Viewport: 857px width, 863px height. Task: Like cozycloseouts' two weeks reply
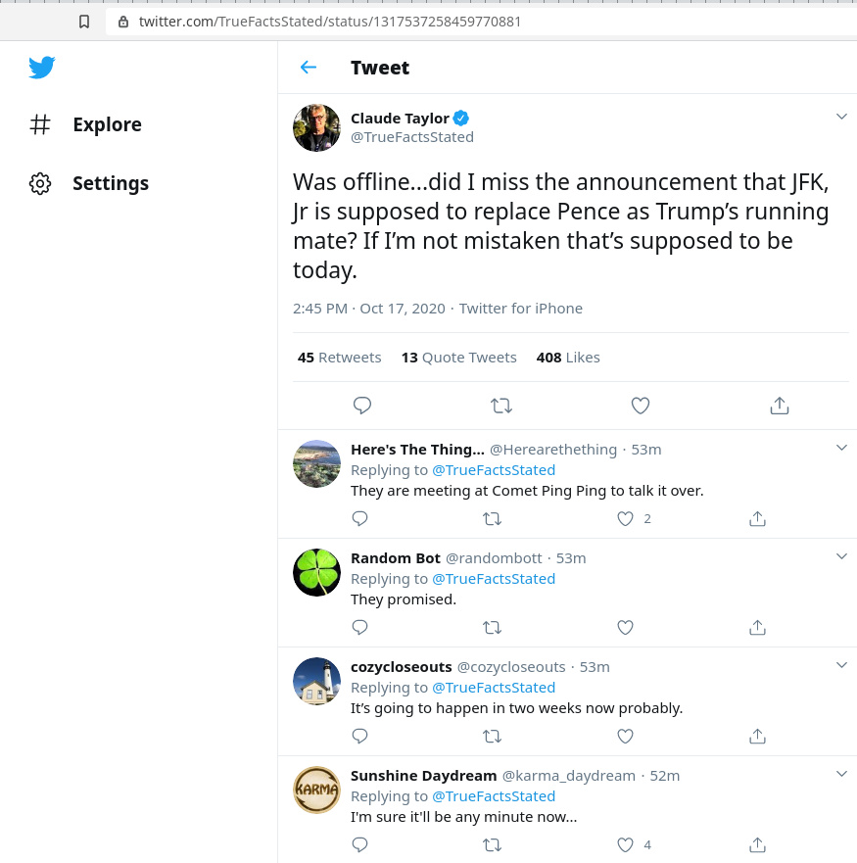(x=625, y=736)
